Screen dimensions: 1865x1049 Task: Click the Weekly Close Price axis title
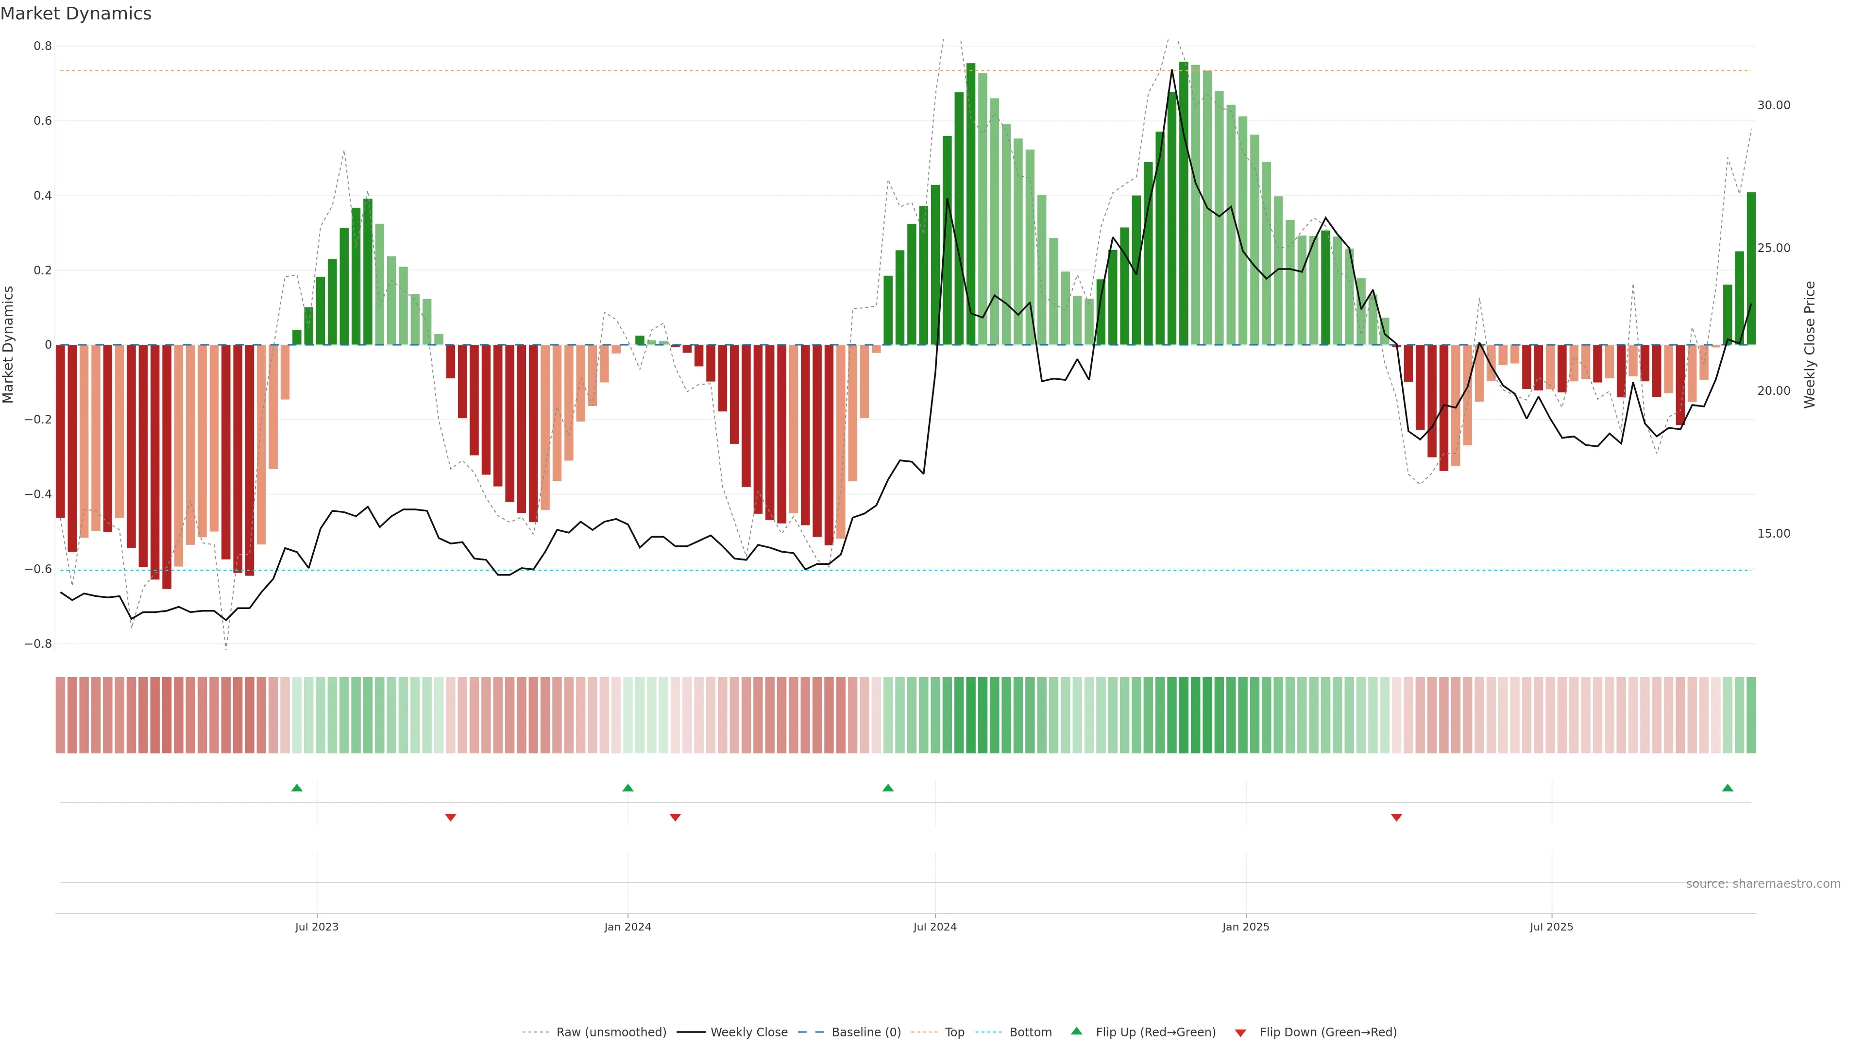pos(1809,345)
